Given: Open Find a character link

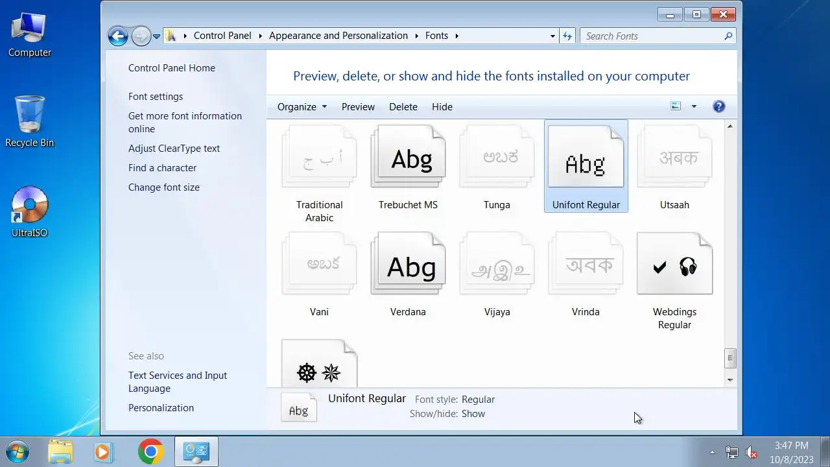Looking at the screenshot, I should click(x=162, y=168).
